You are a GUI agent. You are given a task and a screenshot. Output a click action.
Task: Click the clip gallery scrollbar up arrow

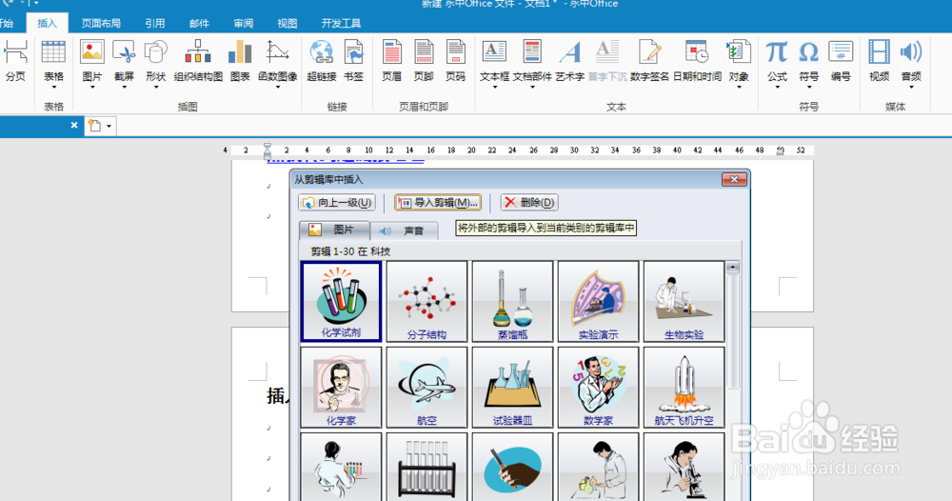(x=733, y=268)
